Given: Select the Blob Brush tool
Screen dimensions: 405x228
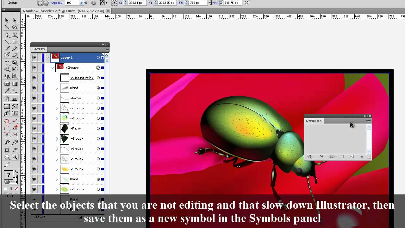Looking at the screenshot, I should tap(7, 55).
